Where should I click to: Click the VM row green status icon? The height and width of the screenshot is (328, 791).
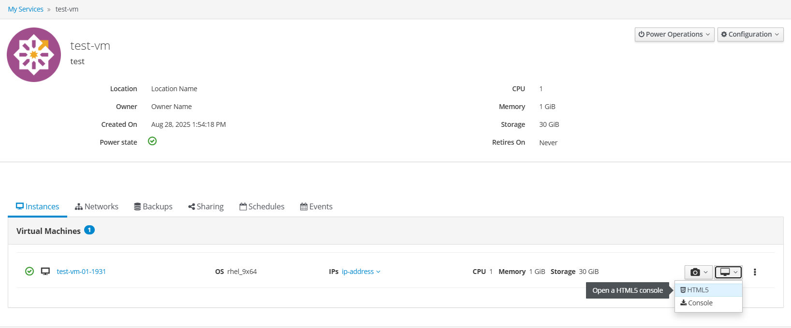29,272
